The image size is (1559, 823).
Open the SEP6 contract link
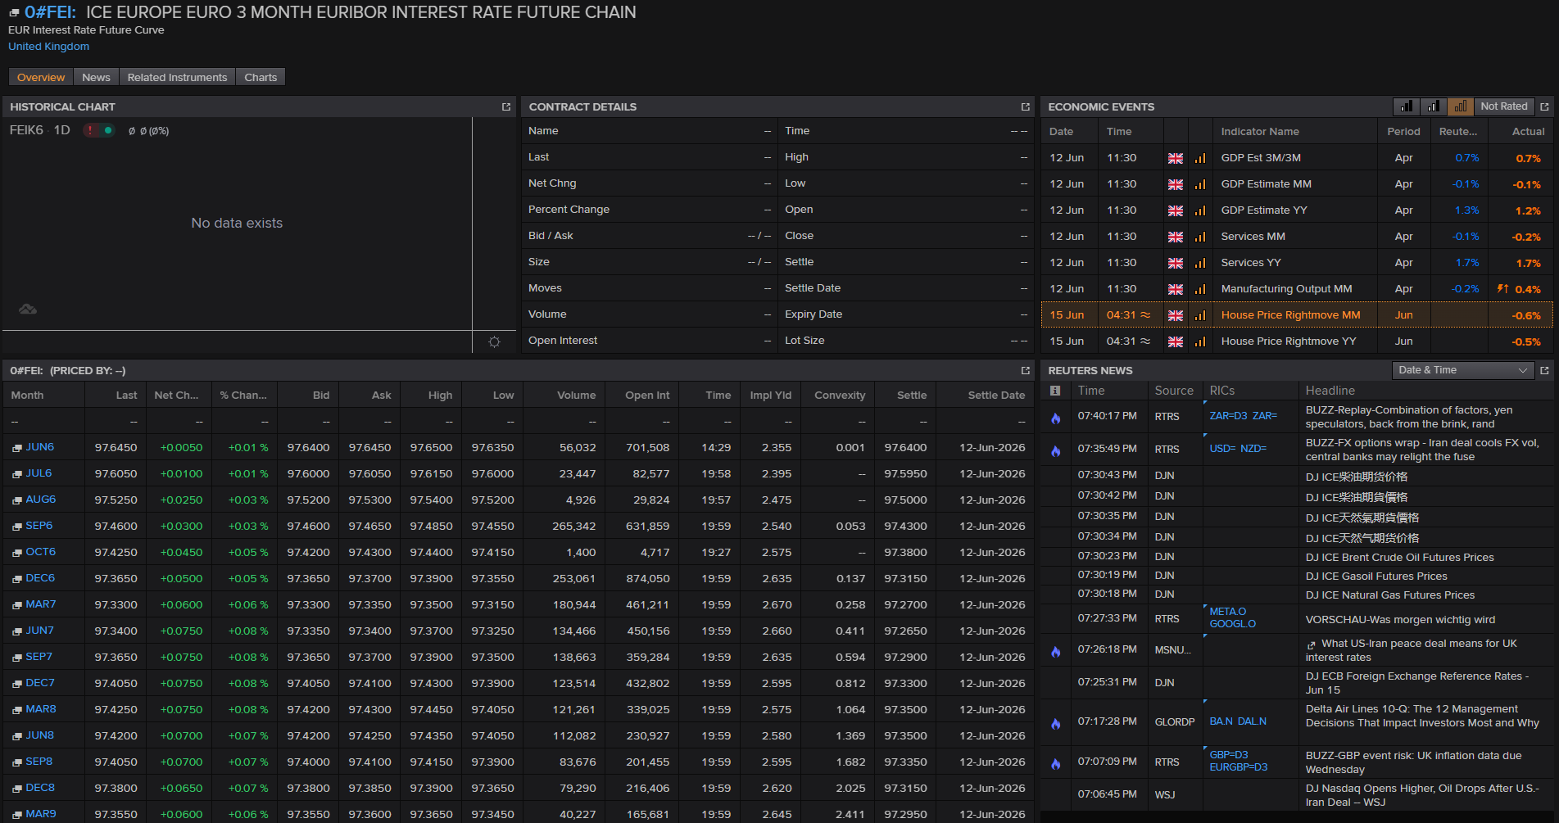39,526
